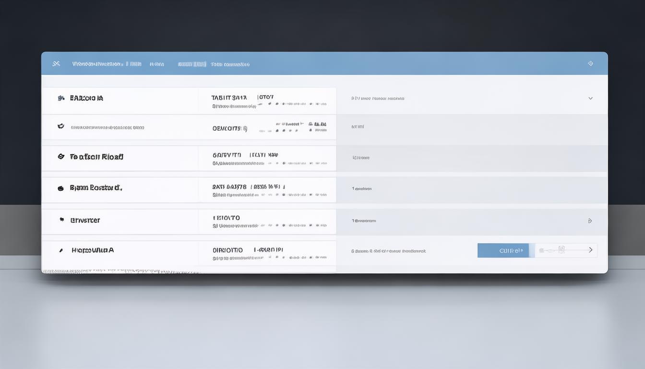
Task: Click the icon beginning the third list row
Action: tap(61, 157)
